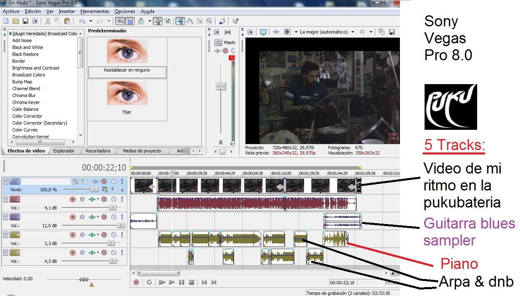
Task: Arm track 2 for record
Action: (x=73, y=199)
